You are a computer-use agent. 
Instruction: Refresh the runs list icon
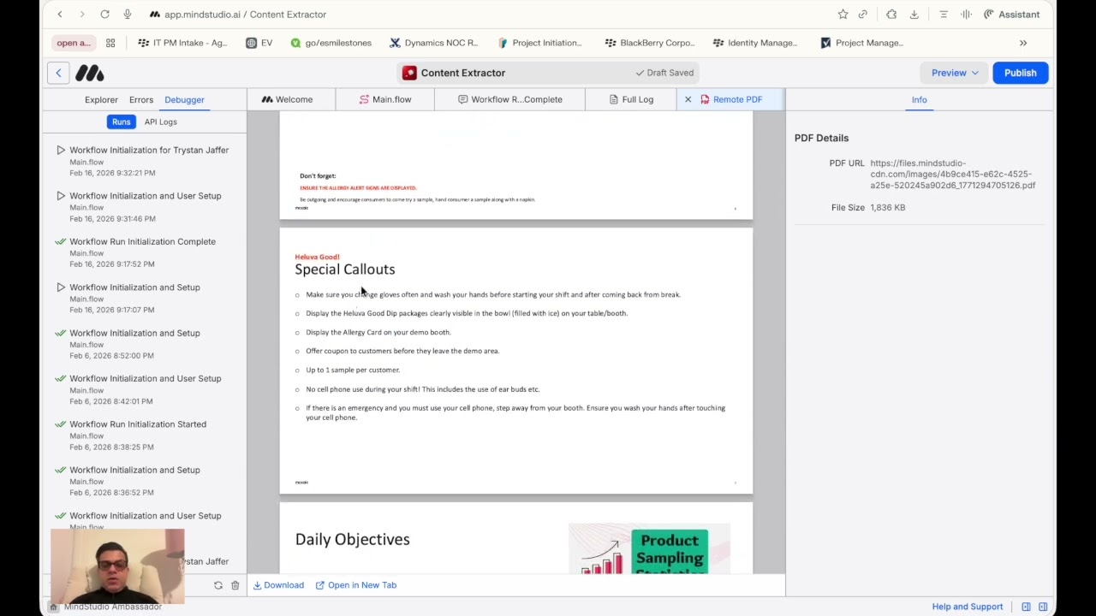[x=218, y=585]
